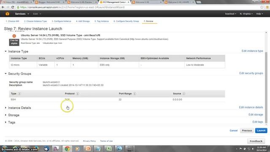
Task: Switch to the Inbox Gmail browser tab
Action: click(17, 2)
